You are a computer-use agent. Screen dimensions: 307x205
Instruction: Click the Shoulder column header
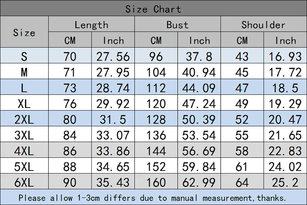pyautogui.click(x=263, y=25)
